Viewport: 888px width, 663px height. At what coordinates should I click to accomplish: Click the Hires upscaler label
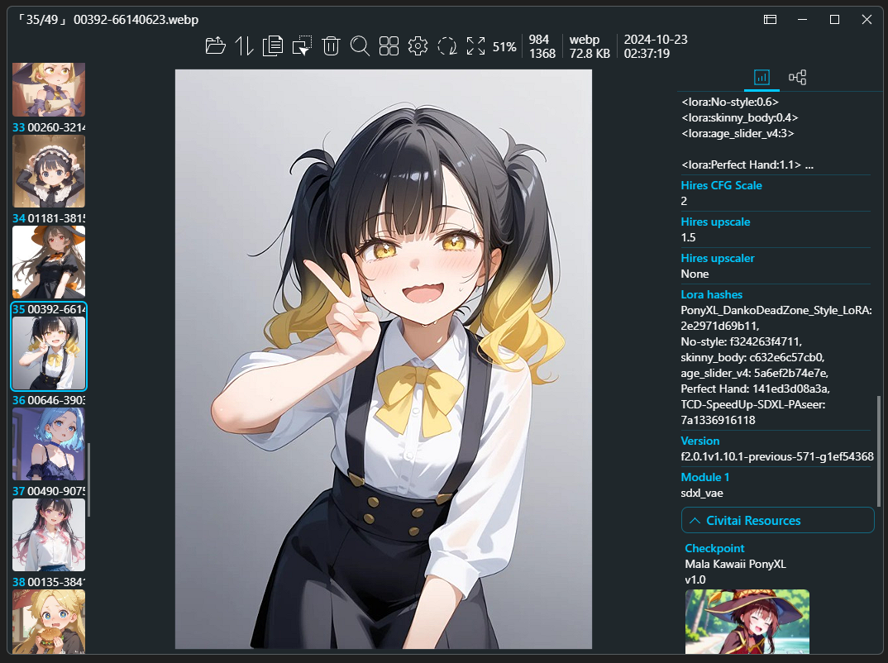[x=718, y=258]
